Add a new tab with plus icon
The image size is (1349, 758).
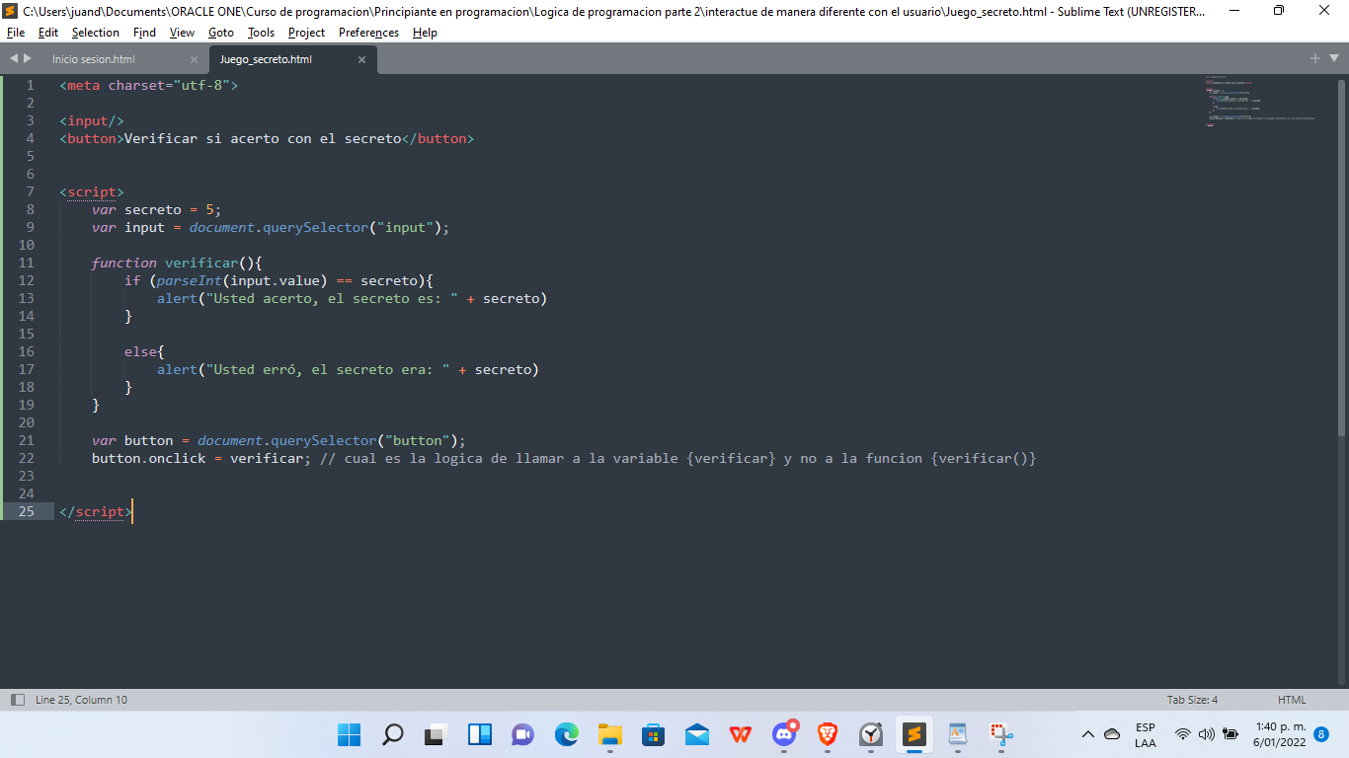(1315, 59)
